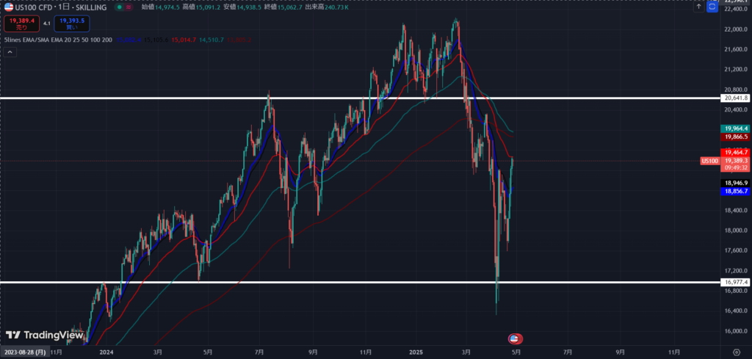The image size is (752, 359).
Task: Select the 5lines EMA/SMA indicator legend
Action: click(58, 40)
